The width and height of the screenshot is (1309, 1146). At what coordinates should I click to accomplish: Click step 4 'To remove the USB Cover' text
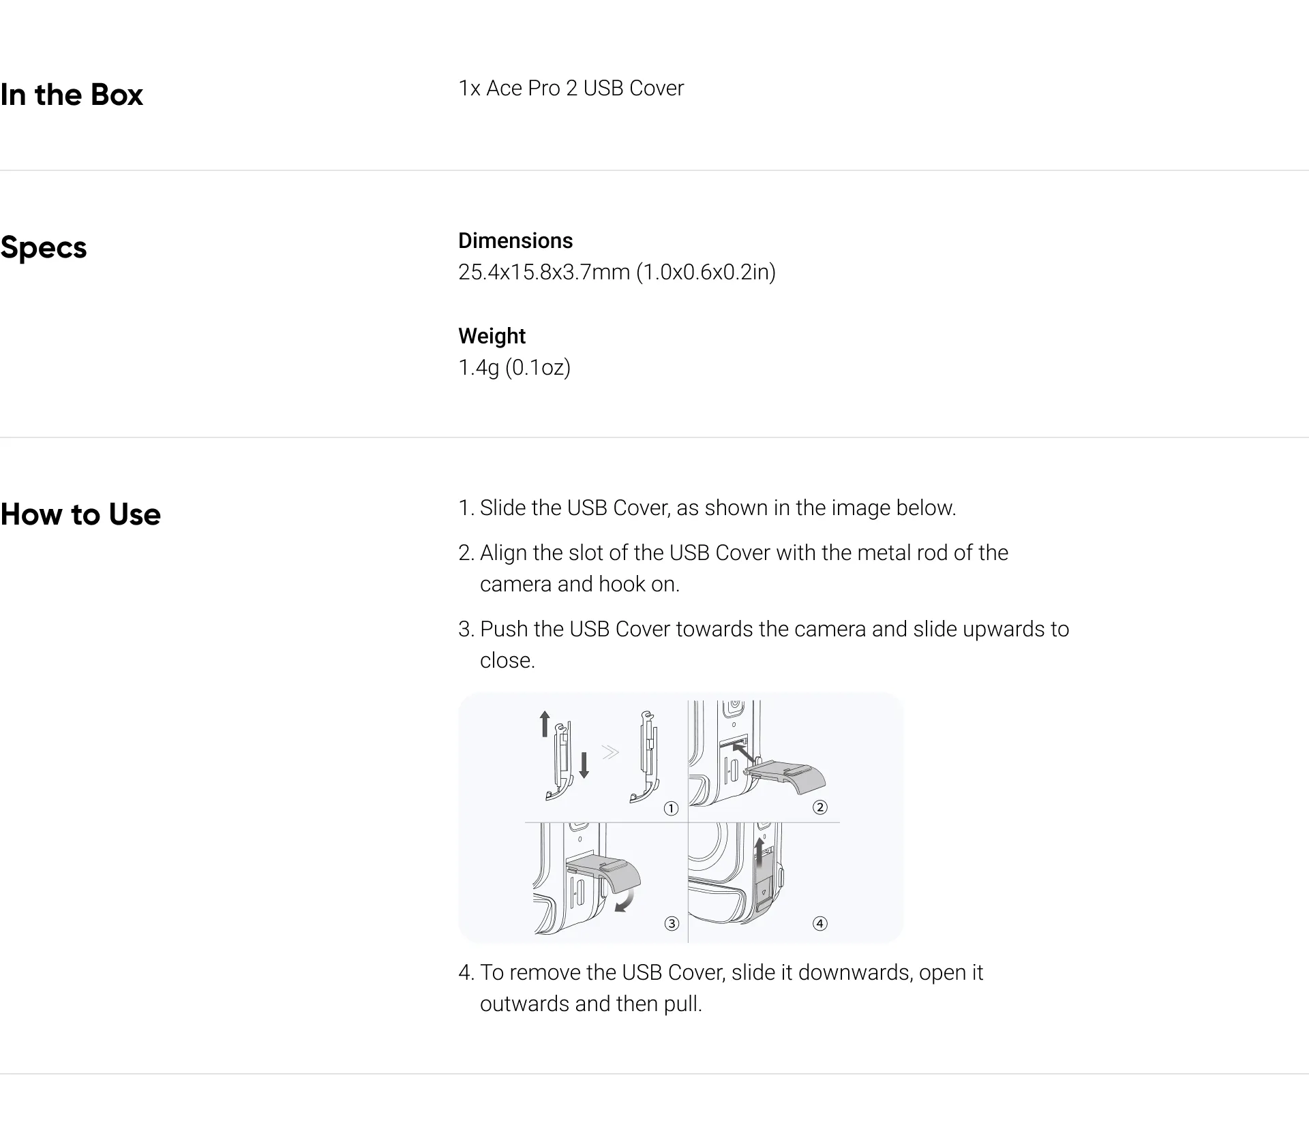pyautogui.click(x=721, y=988)
